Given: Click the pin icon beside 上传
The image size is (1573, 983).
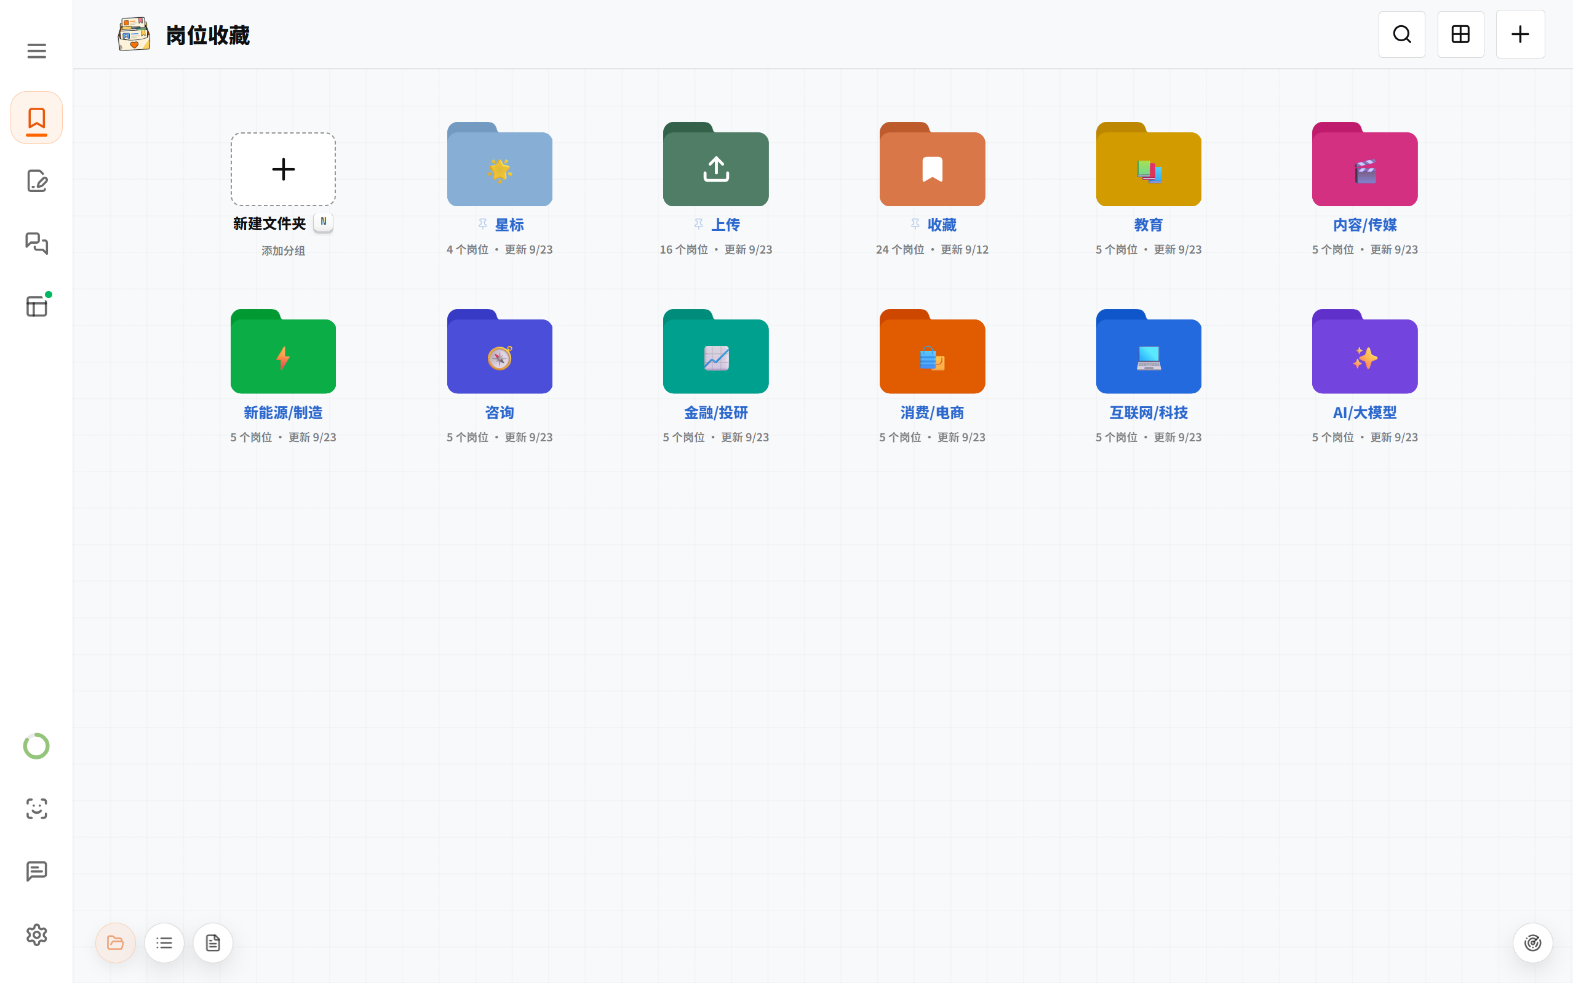Looking at the screenshot, I should [x=698, y=224].
